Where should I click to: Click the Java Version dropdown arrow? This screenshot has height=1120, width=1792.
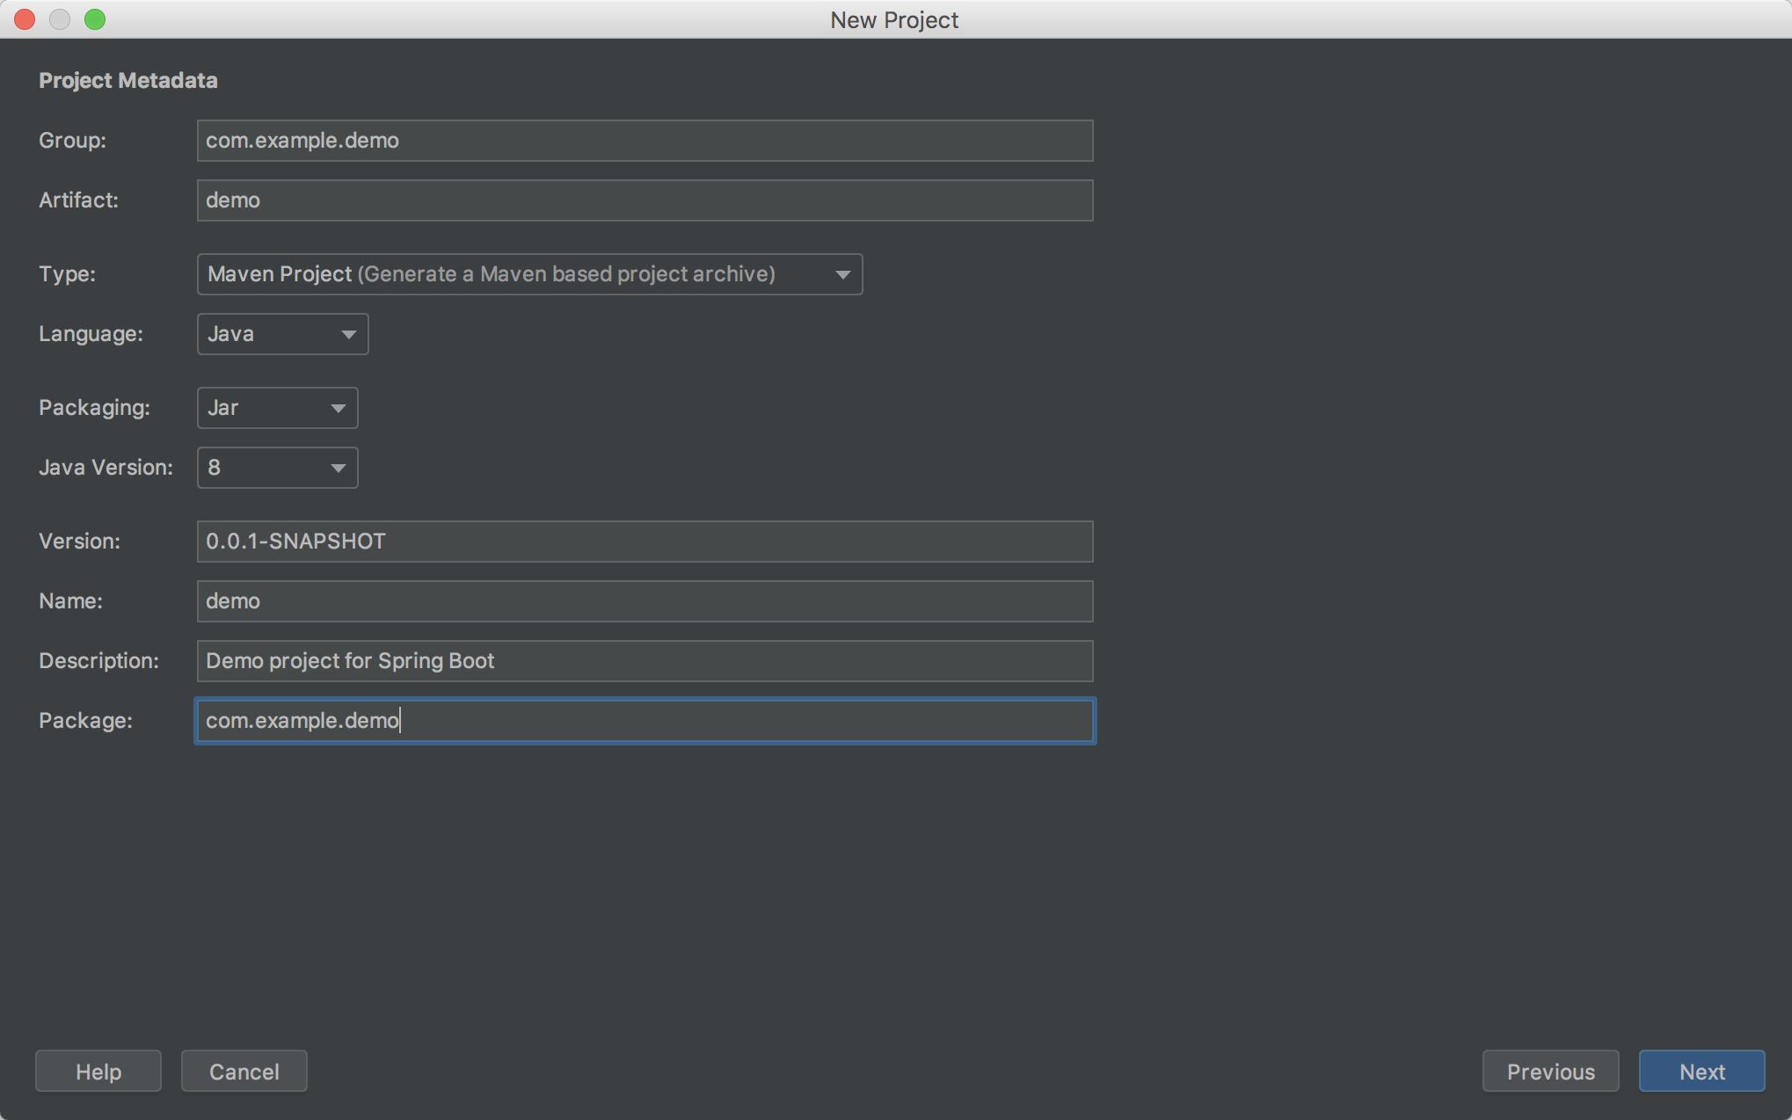click(x=339, y=468)
